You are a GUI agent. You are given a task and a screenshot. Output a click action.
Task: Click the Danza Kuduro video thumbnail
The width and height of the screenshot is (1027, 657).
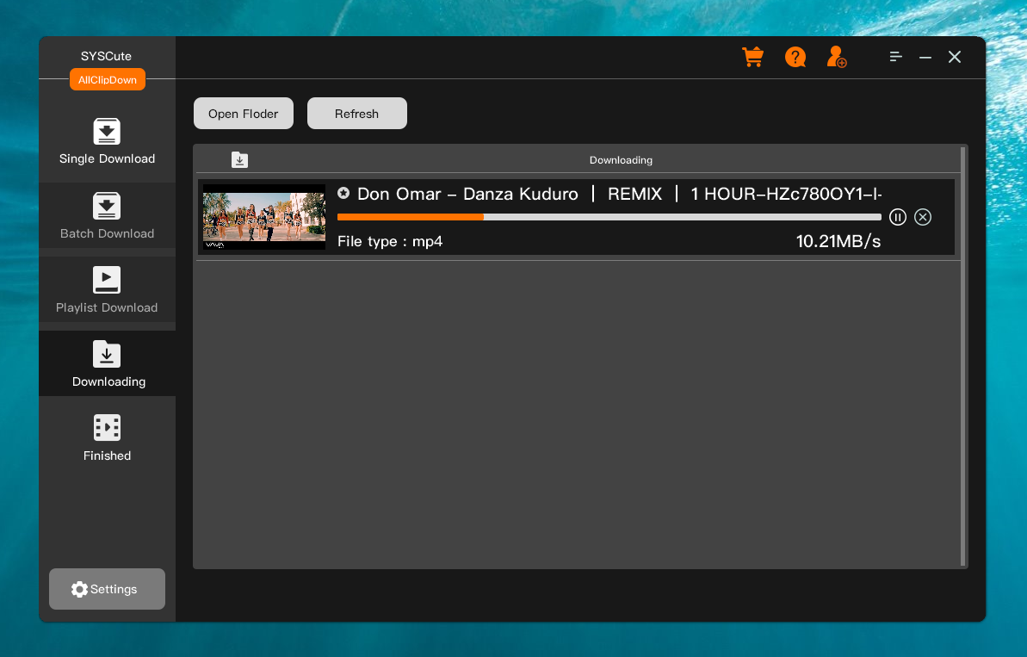click(x=264, y=217)
